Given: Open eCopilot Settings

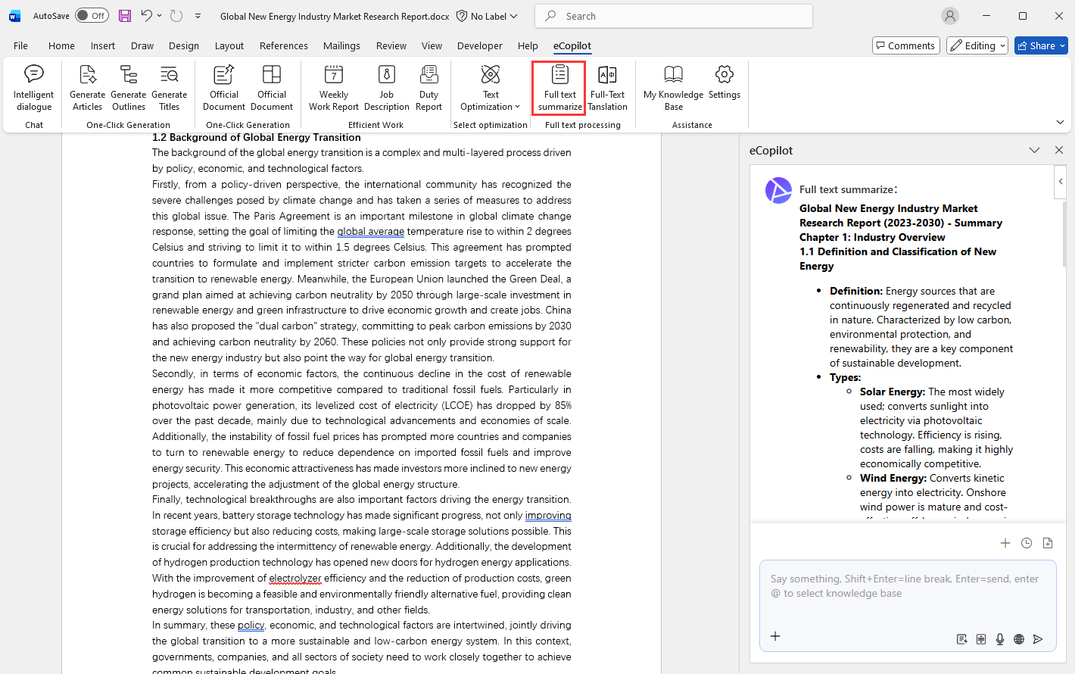Looking at the screenshot, I should tap(724, 86).
